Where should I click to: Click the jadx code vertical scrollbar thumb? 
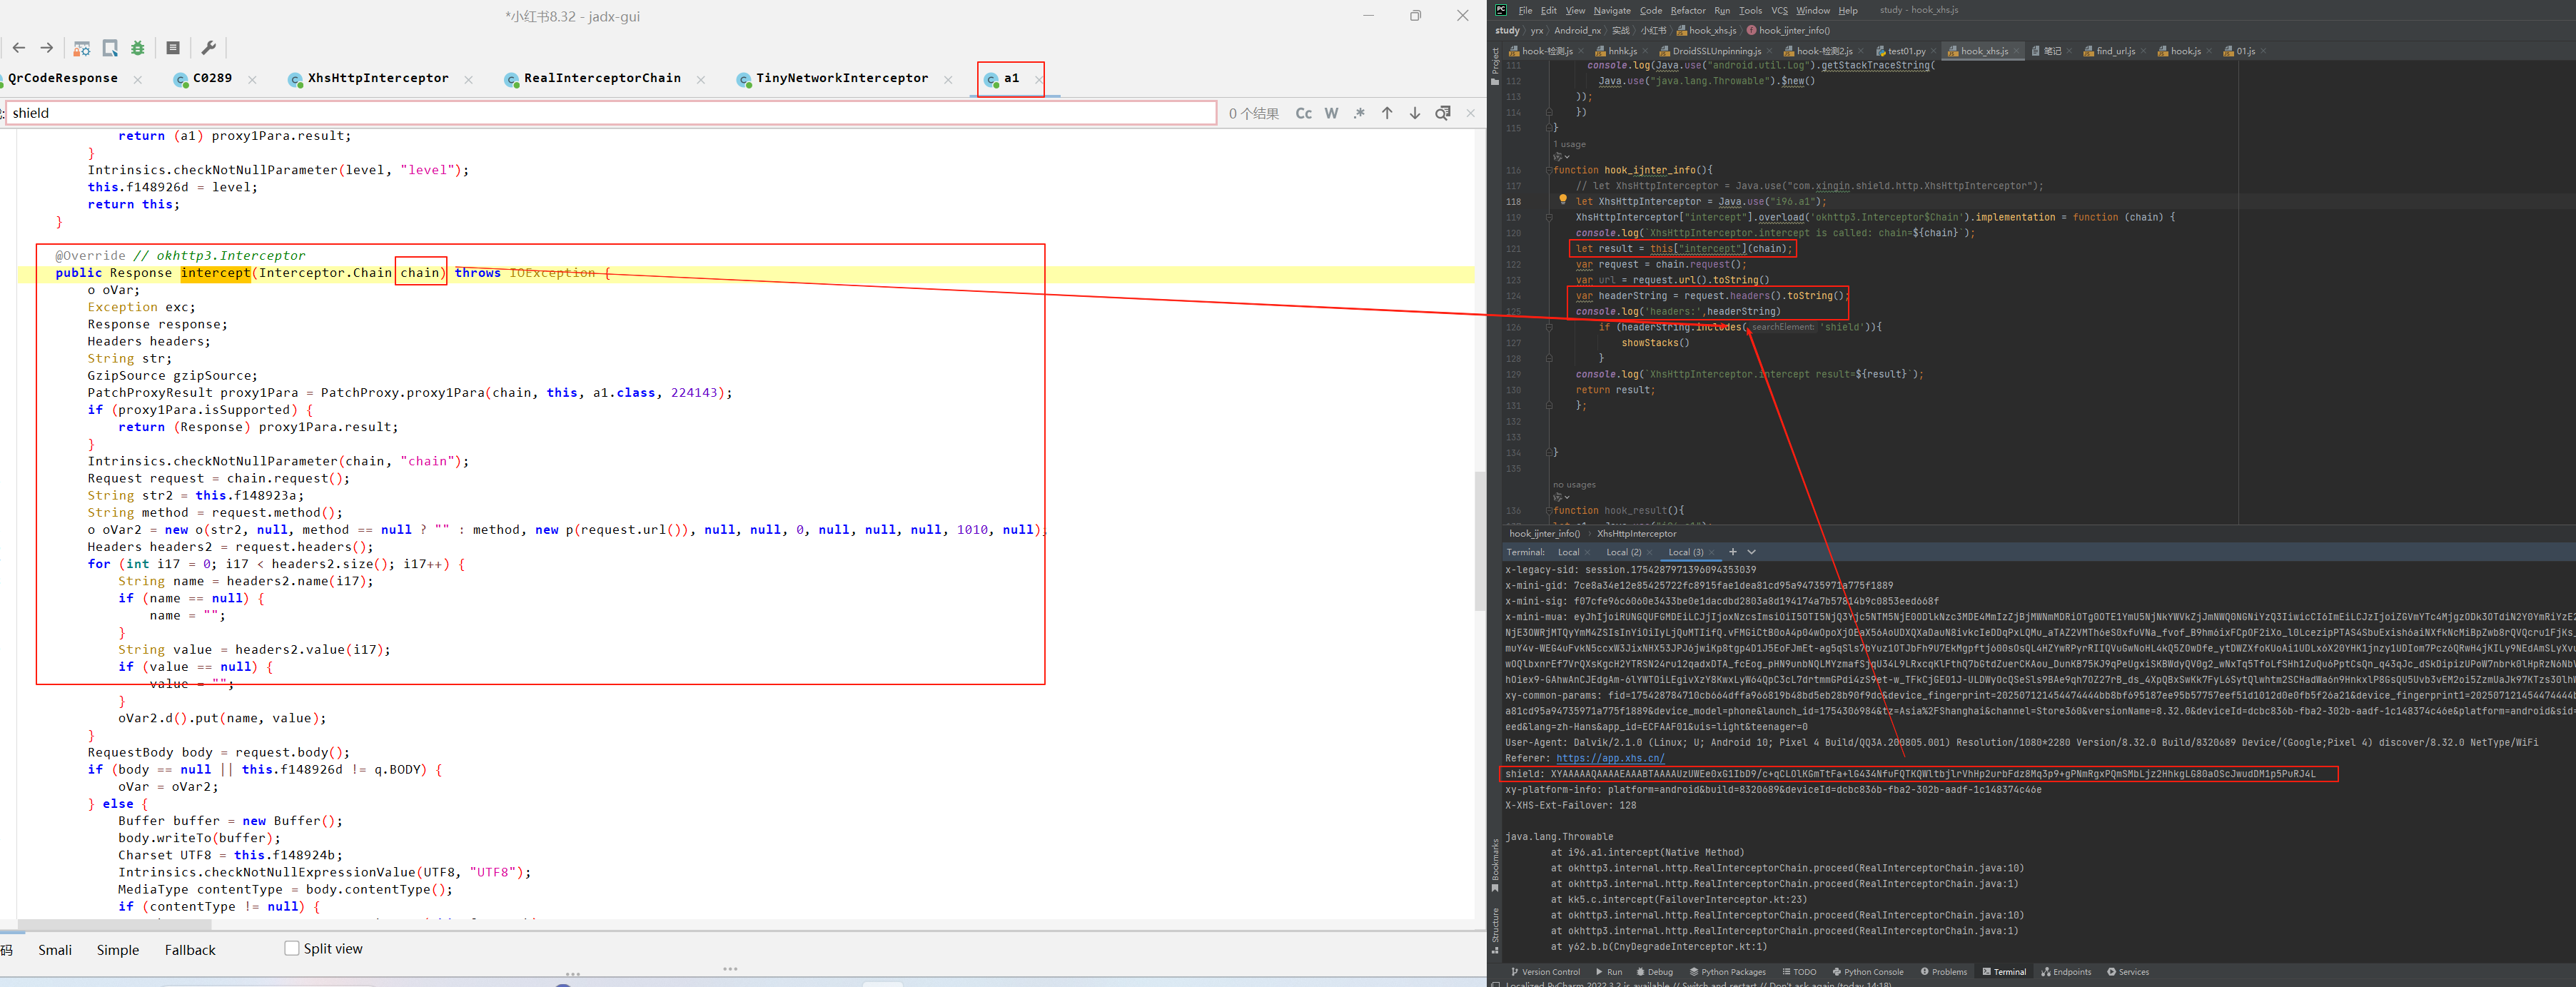pyautogui.click(x=1479, y=540)
